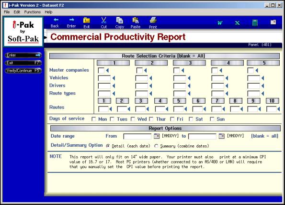Click the Date range To input field
The image size is (285, 205).
(202, 136)
